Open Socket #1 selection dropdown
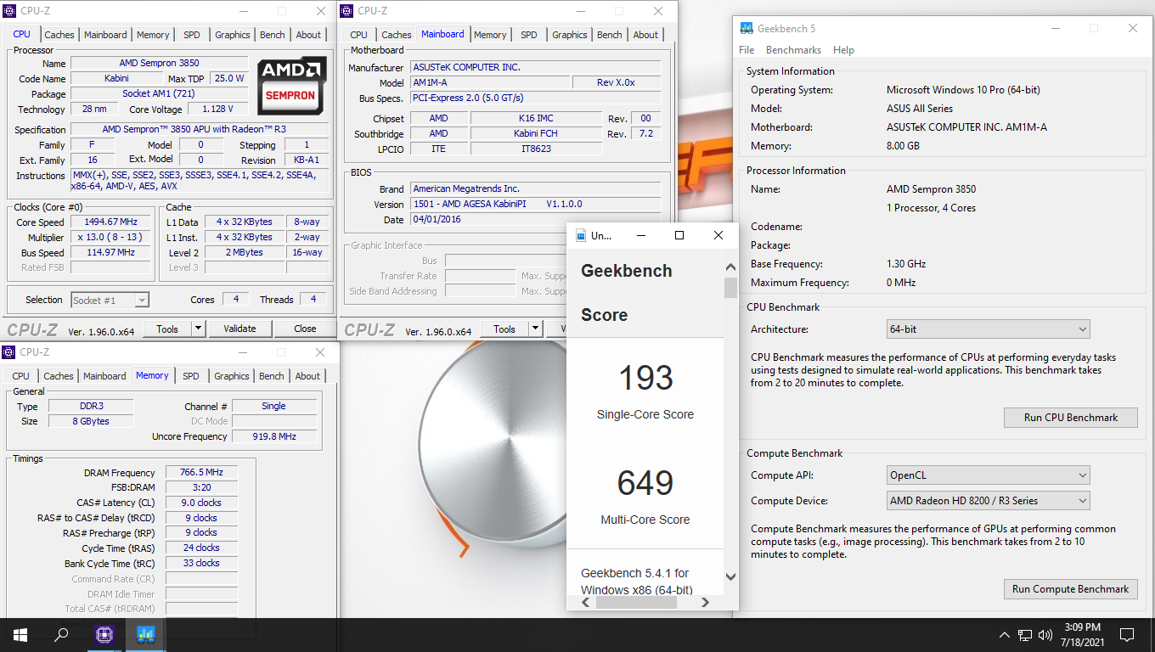 (x=110, y=300)
